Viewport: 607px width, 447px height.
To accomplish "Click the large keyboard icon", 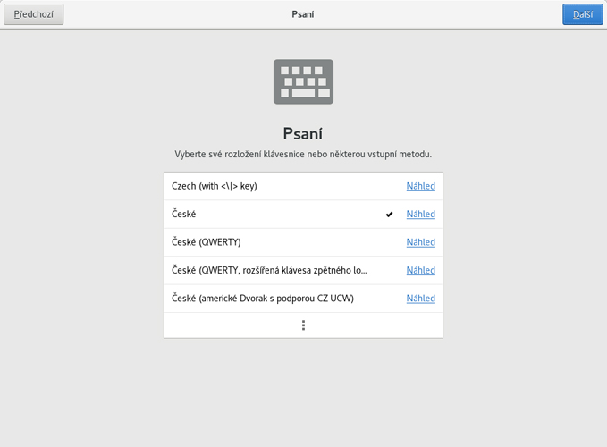I will (303, 81).
